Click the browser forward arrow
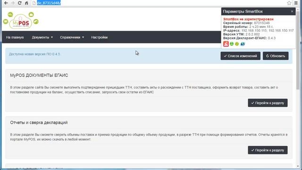302x170 pixels. pyautogui.click(x=13, y=3)
